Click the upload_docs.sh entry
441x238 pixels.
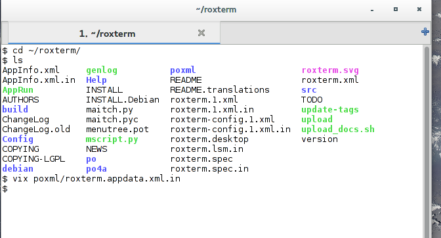tap(338, 130)
